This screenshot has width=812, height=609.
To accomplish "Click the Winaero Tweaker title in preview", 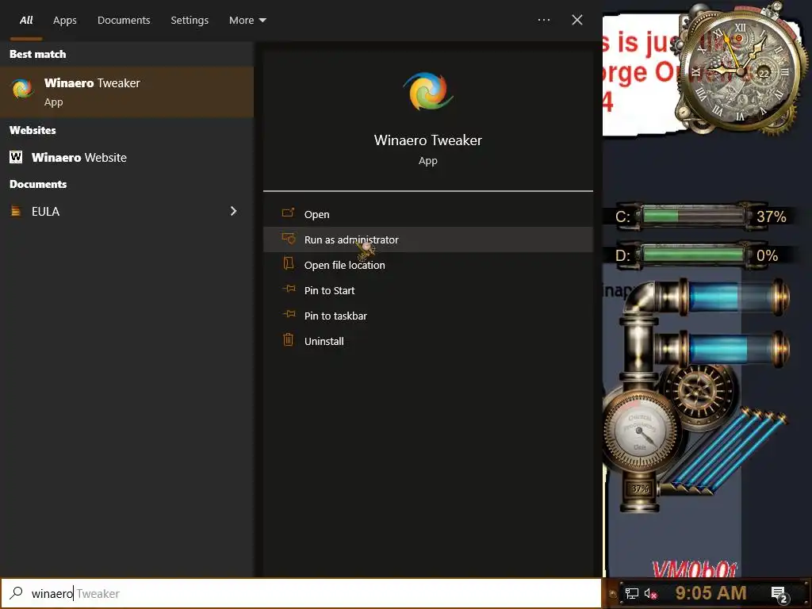I will coord(427,140).
